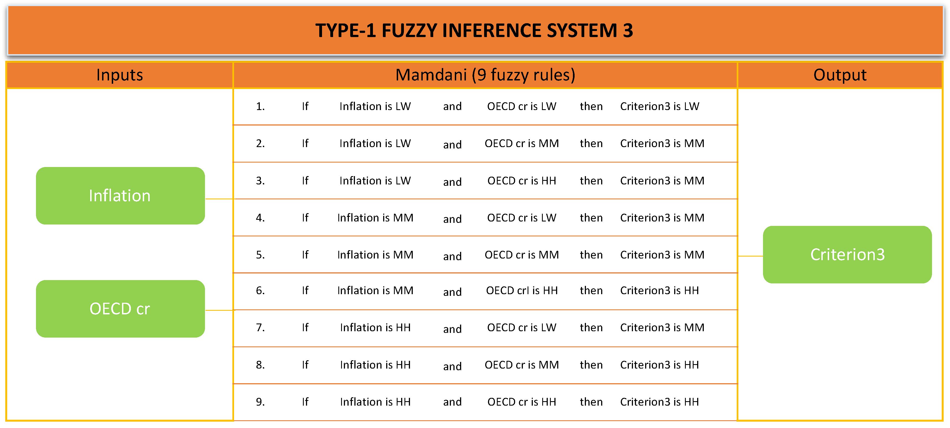Select the Mamdani (9 fuzzy rules) header
950x428 pixels.
pyautogui.click(x=485, y=75)
